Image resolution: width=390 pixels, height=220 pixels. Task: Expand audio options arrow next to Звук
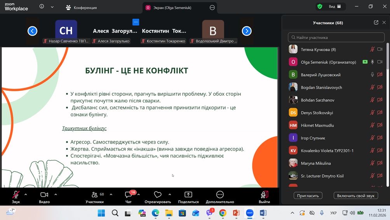(26, 194)
